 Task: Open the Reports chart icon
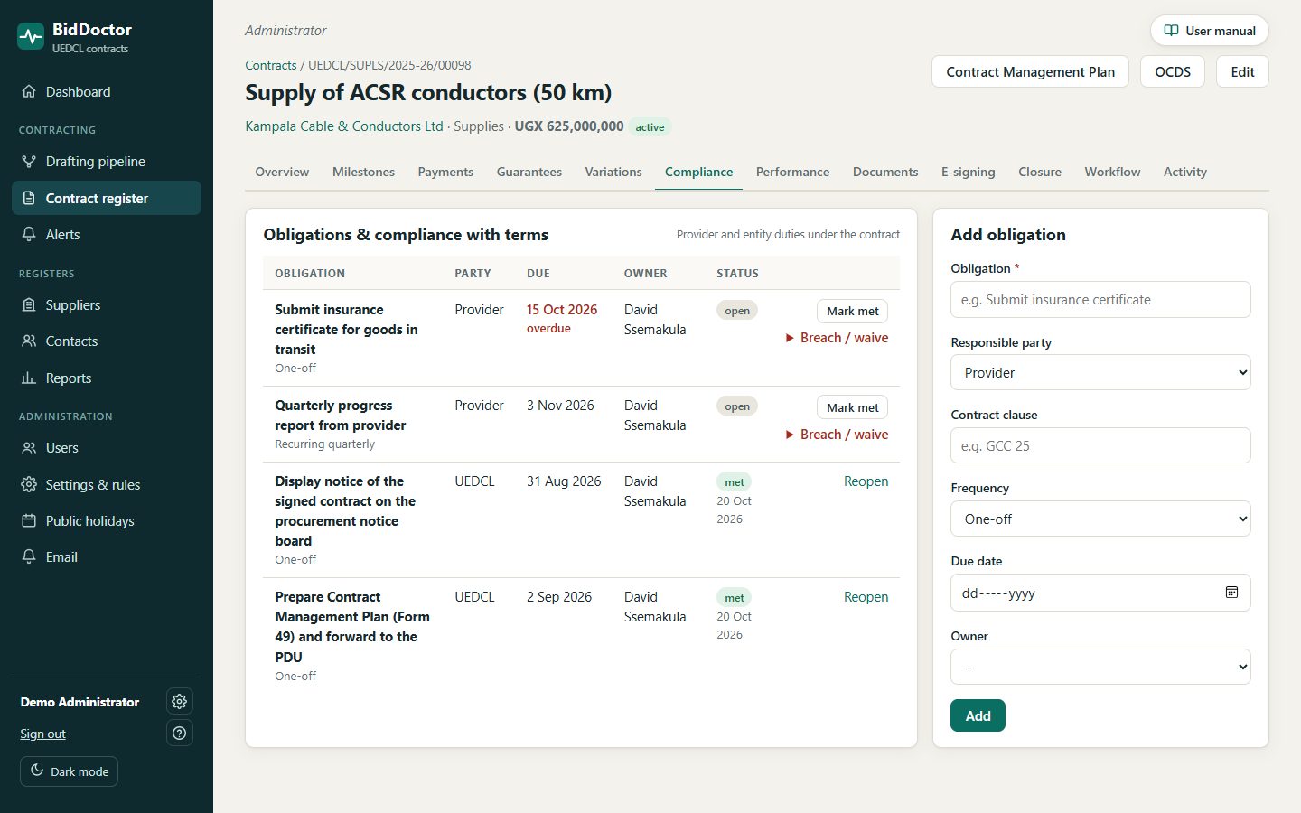(29, 378)
